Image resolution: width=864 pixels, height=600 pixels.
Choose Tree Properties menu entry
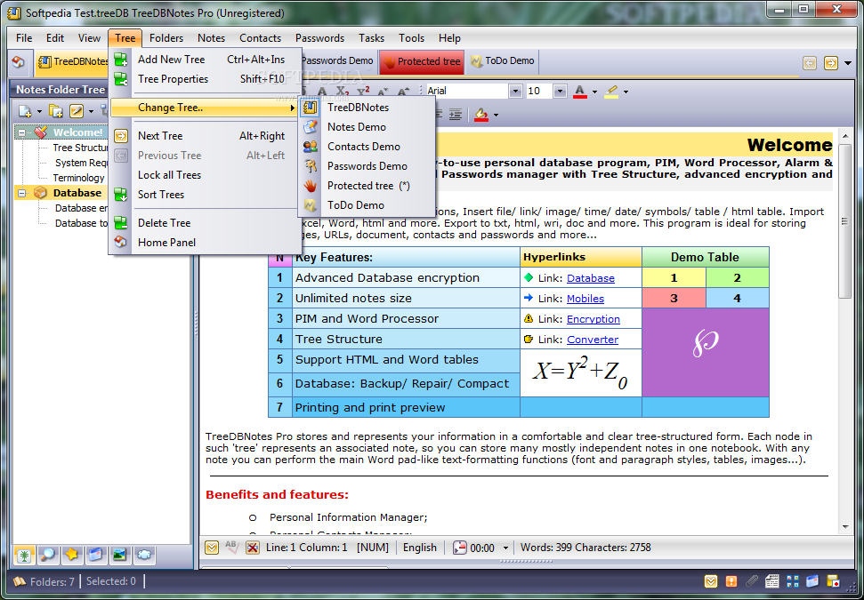pyautogui.click(x=205, y=79)
